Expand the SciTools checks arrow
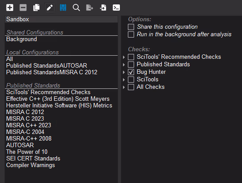 124,80
